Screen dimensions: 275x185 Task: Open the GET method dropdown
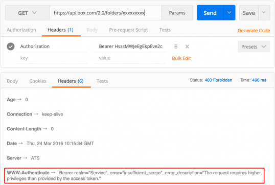tap(28, 13)
